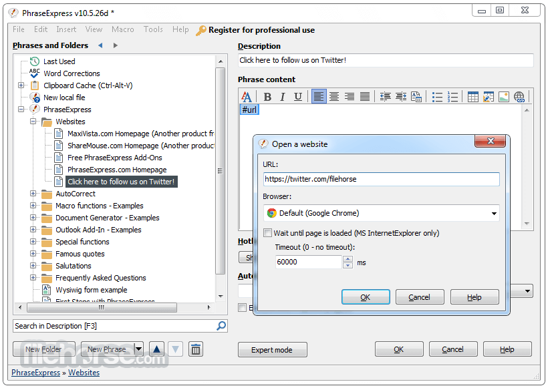The width and height of the screenshot is (548, 388).
Task: Cancel the Open a website dialog
Action: point(420,297)
